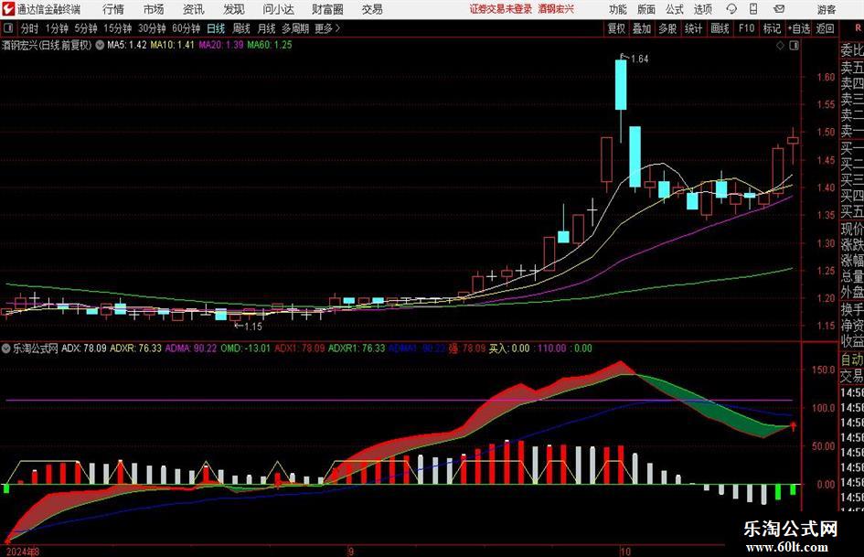This screenshot has width=864, height=557.
Task: Open the 问小达 menu
Action: [x=278, y=9]
